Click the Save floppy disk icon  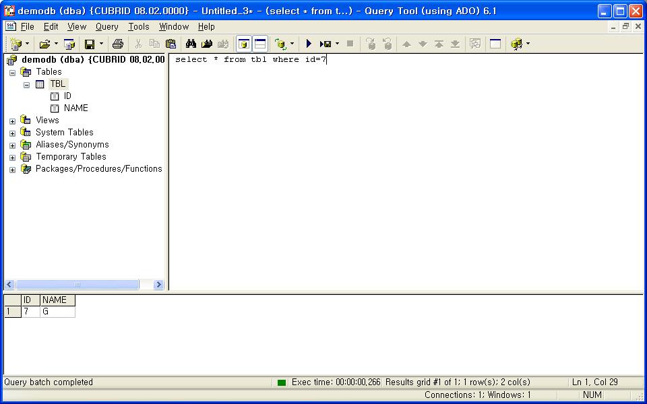point(89,44)
